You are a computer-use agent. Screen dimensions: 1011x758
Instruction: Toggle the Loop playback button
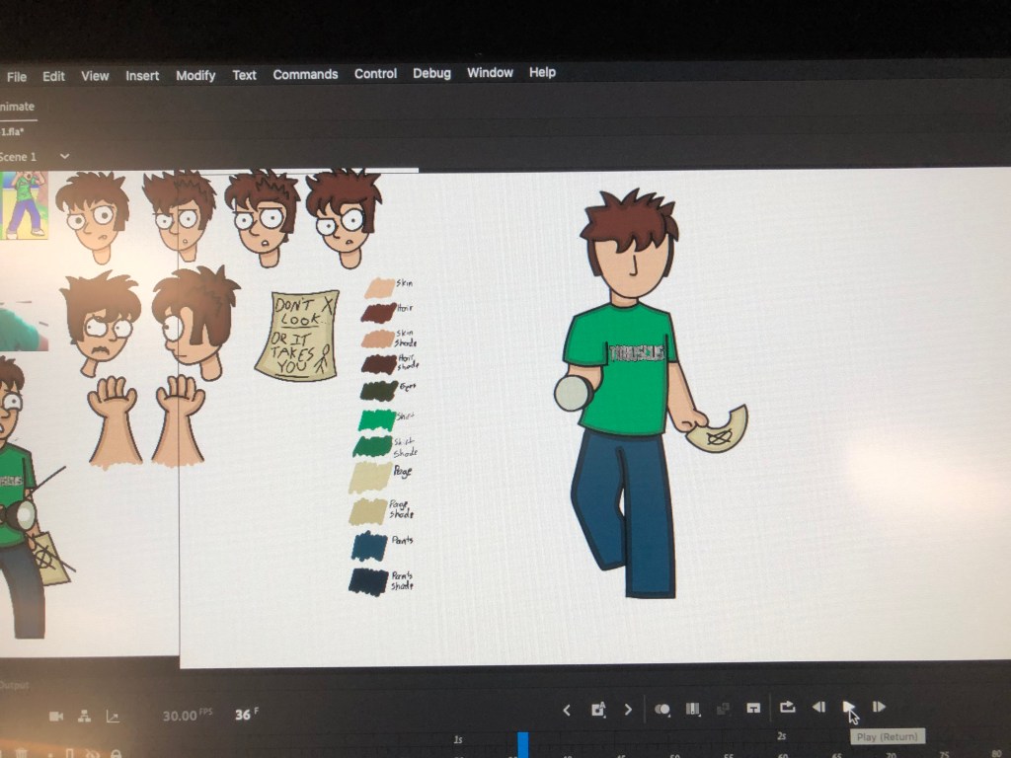coord(787,707)
